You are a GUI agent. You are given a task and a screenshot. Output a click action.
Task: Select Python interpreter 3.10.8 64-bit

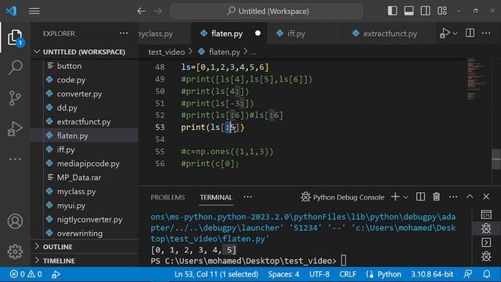pyautogui.click(x=432, y=274)
